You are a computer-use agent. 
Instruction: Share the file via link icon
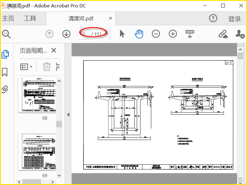223,34
